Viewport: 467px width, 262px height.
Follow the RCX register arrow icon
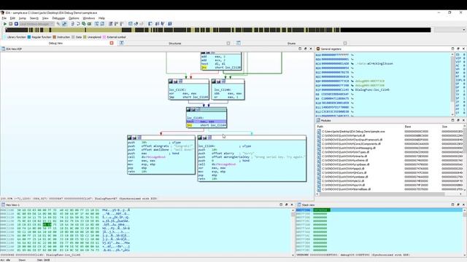click(352, 63)
